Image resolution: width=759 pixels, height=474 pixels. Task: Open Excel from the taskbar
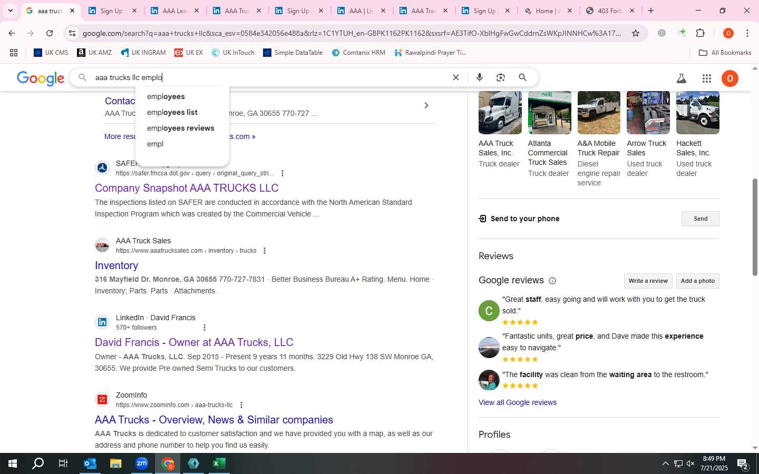coord(219,463)
